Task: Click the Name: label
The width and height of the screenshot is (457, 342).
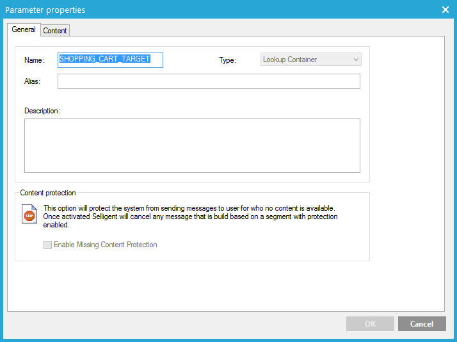Action: pyautogui.click(x=34, y=60)
